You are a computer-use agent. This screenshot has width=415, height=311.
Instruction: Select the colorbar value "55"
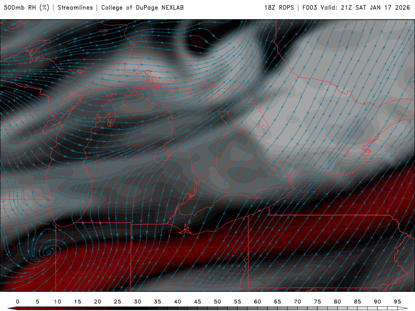coord(238,302)
